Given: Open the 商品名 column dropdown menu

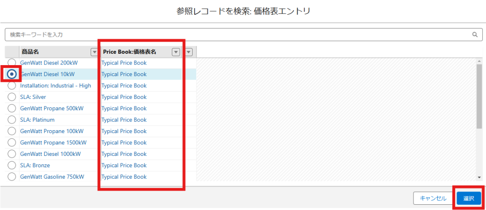Looking at the screenshot, I should coord(94,52).
